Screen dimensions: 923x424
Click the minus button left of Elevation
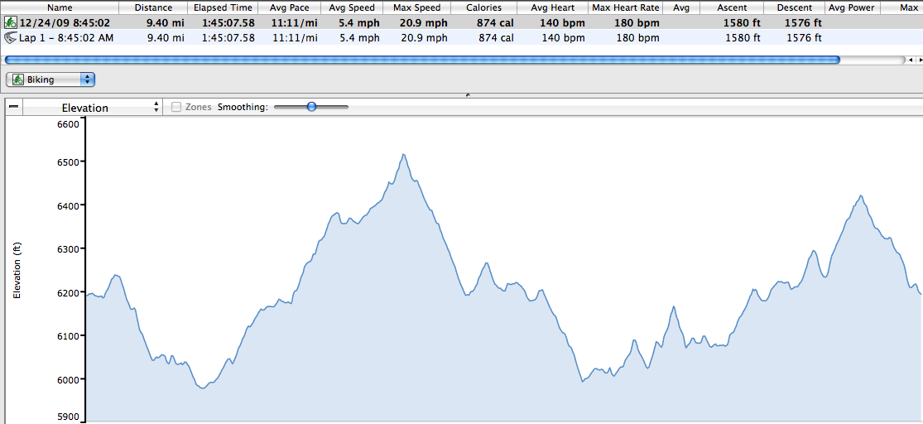point(13,108)
